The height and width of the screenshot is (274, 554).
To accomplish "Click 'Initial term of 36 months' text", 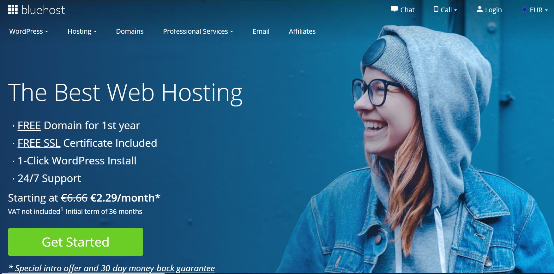I will click(x=104, y=211).
